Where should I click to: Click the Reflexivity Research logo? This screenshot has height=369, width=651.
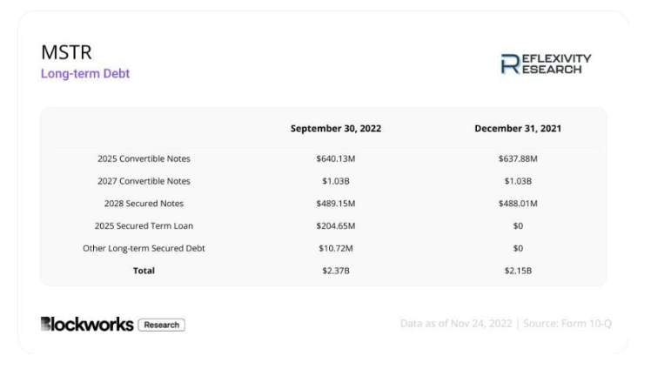tap(546, 64)
